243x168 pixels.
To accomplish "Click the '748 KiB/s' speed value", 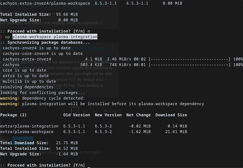I will pyautogui.click(x=120, y=64).
